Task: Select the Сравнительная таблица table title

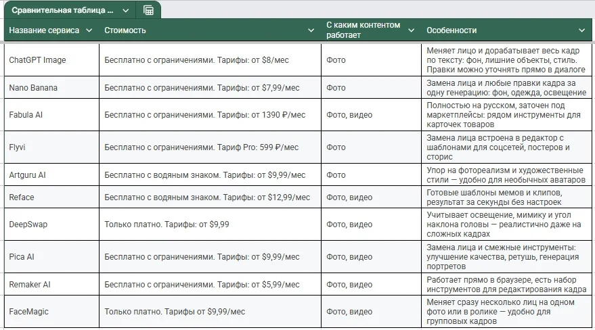Action: (x=62, y=10)
